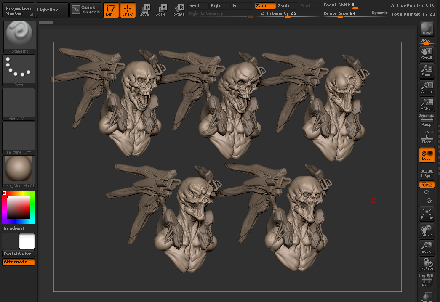Toggle the Alternate button

tap(19, 262)
